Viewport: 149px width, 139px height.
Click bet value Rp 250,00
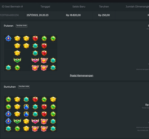click(104, 15)
